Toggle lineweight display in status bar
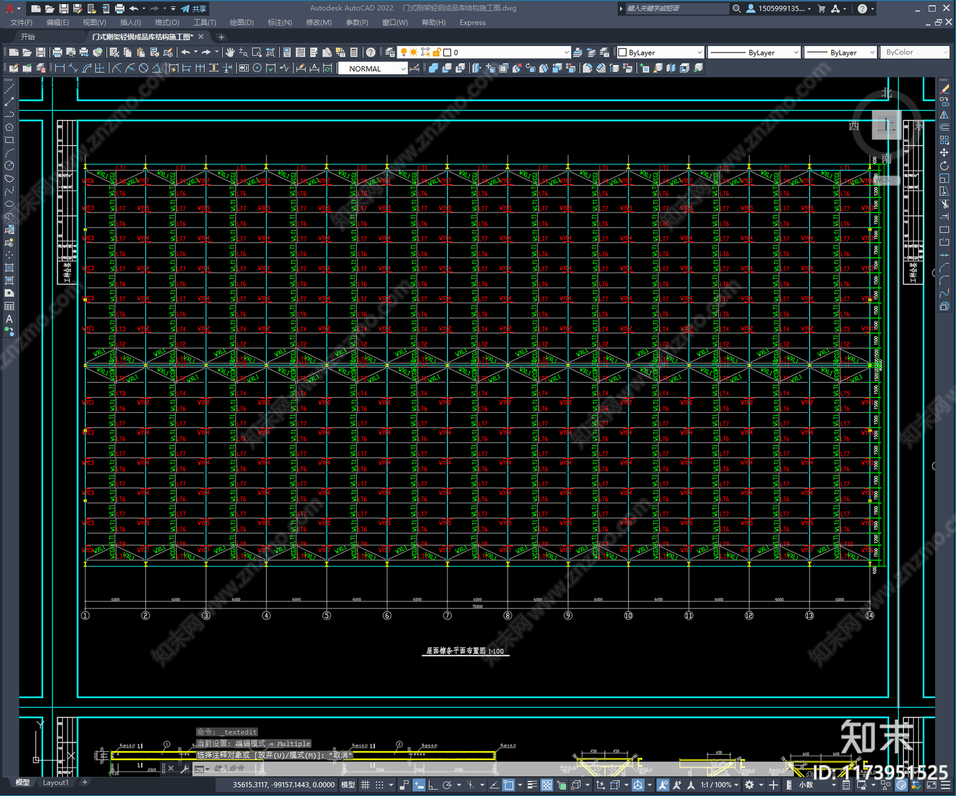Viewport: 956px width, 796px height. [x=532, y=785]
